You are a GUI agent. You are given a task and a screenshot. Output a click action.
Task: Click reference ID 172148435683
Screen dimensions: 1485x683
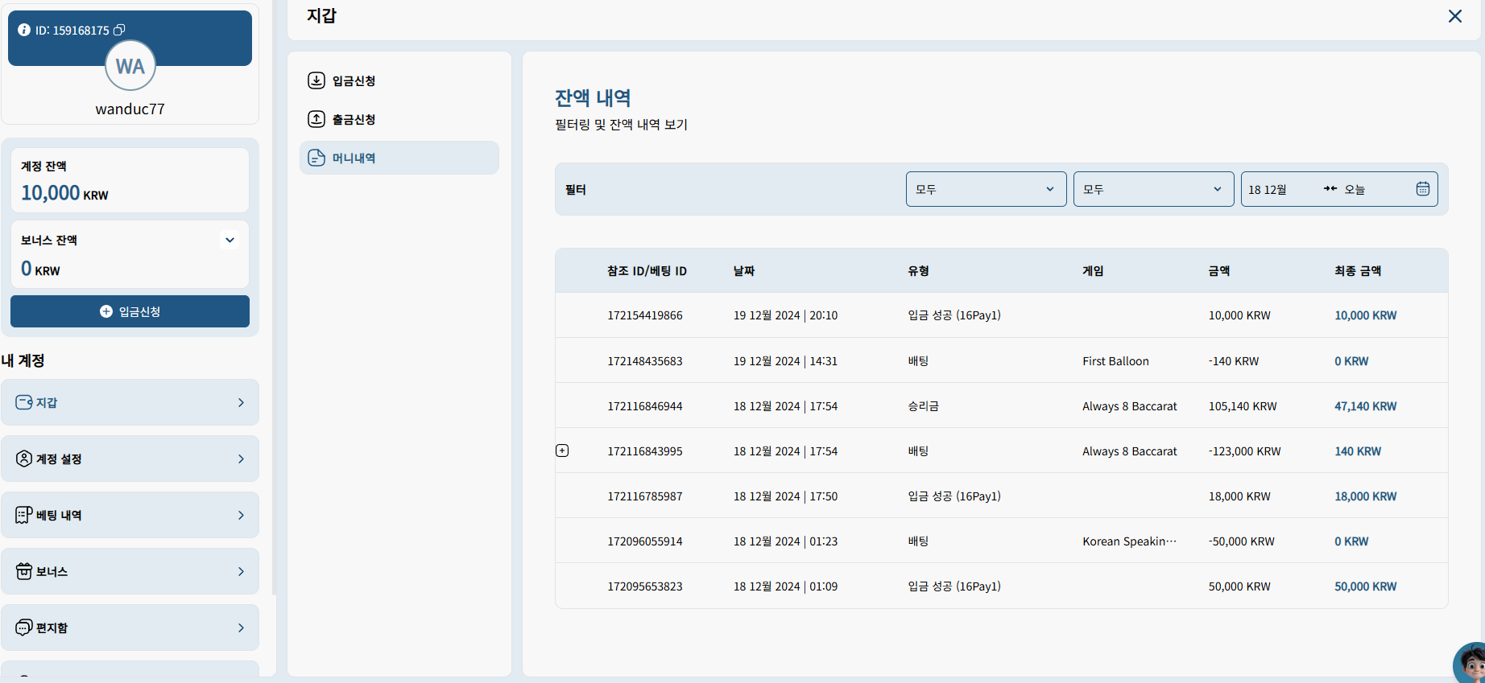pyautogui.click(x=645, y=361)
